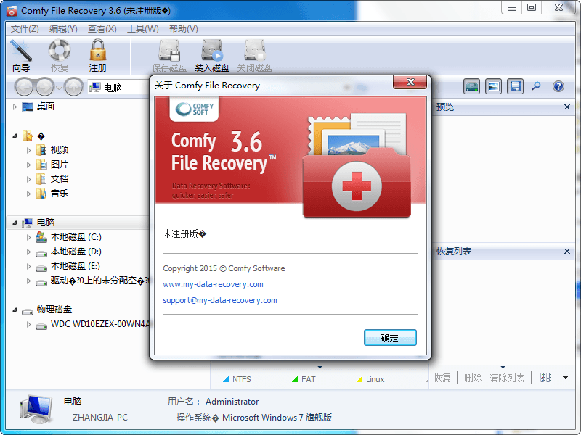Select the 音乐 folder
Screen dimensions: 581x435
[x=60, y=194]
